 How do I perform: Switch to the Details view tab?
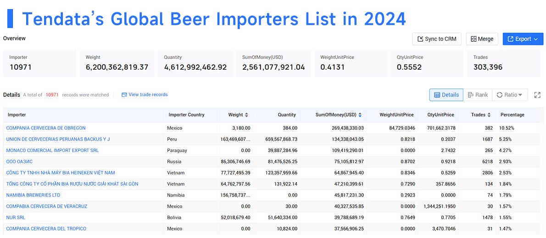click(x=446, y=94)
